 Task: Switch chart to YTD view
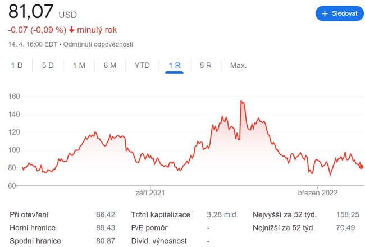tap(142, 66)
